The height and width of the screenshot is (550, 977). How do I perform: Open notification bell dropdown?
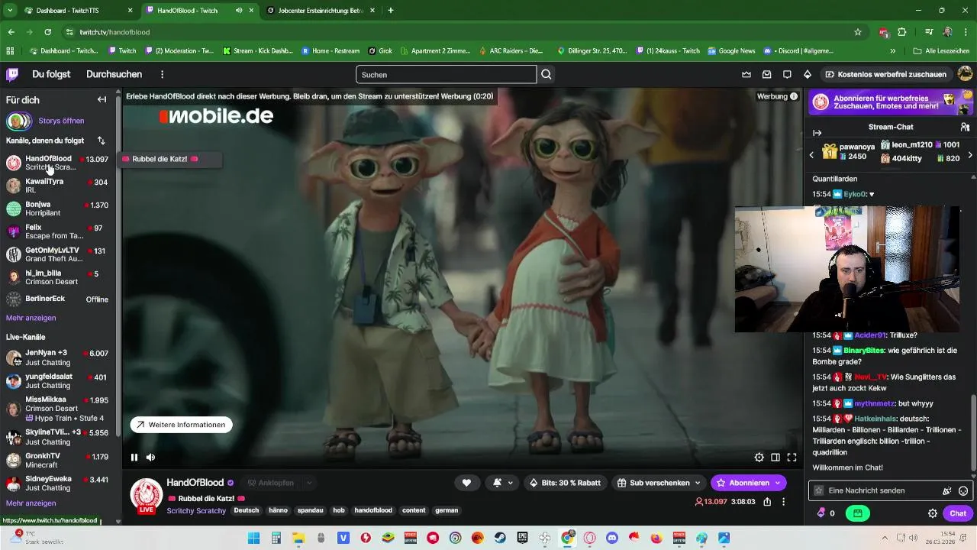click(503, 483)
